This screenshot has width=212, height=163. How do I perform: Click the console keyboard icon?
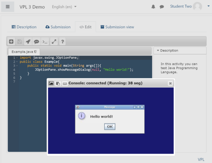65,84
